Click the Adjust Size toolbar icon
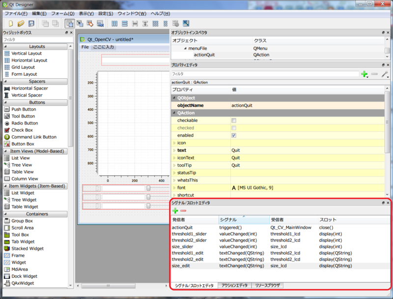The height and width of the screenshot is (299, 393). tap(186, 24)
